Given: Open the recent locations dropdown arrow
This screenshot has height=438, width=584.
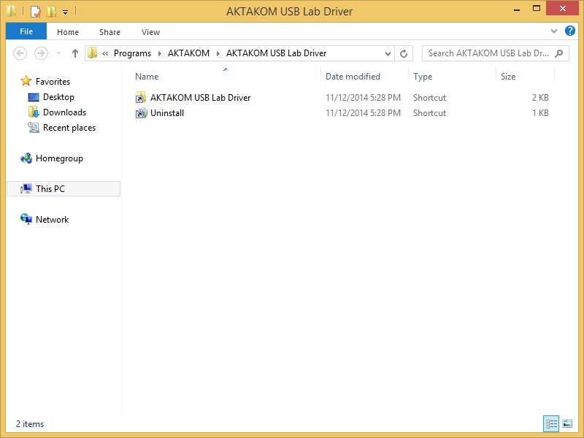Looking at the screenshot, I should [58, 53].
